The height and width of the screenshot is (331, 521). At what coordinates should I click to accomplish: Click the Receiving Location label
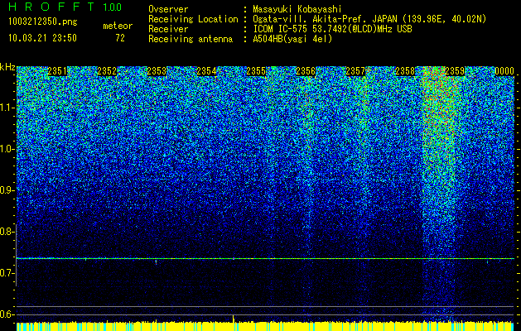point(193,19)
